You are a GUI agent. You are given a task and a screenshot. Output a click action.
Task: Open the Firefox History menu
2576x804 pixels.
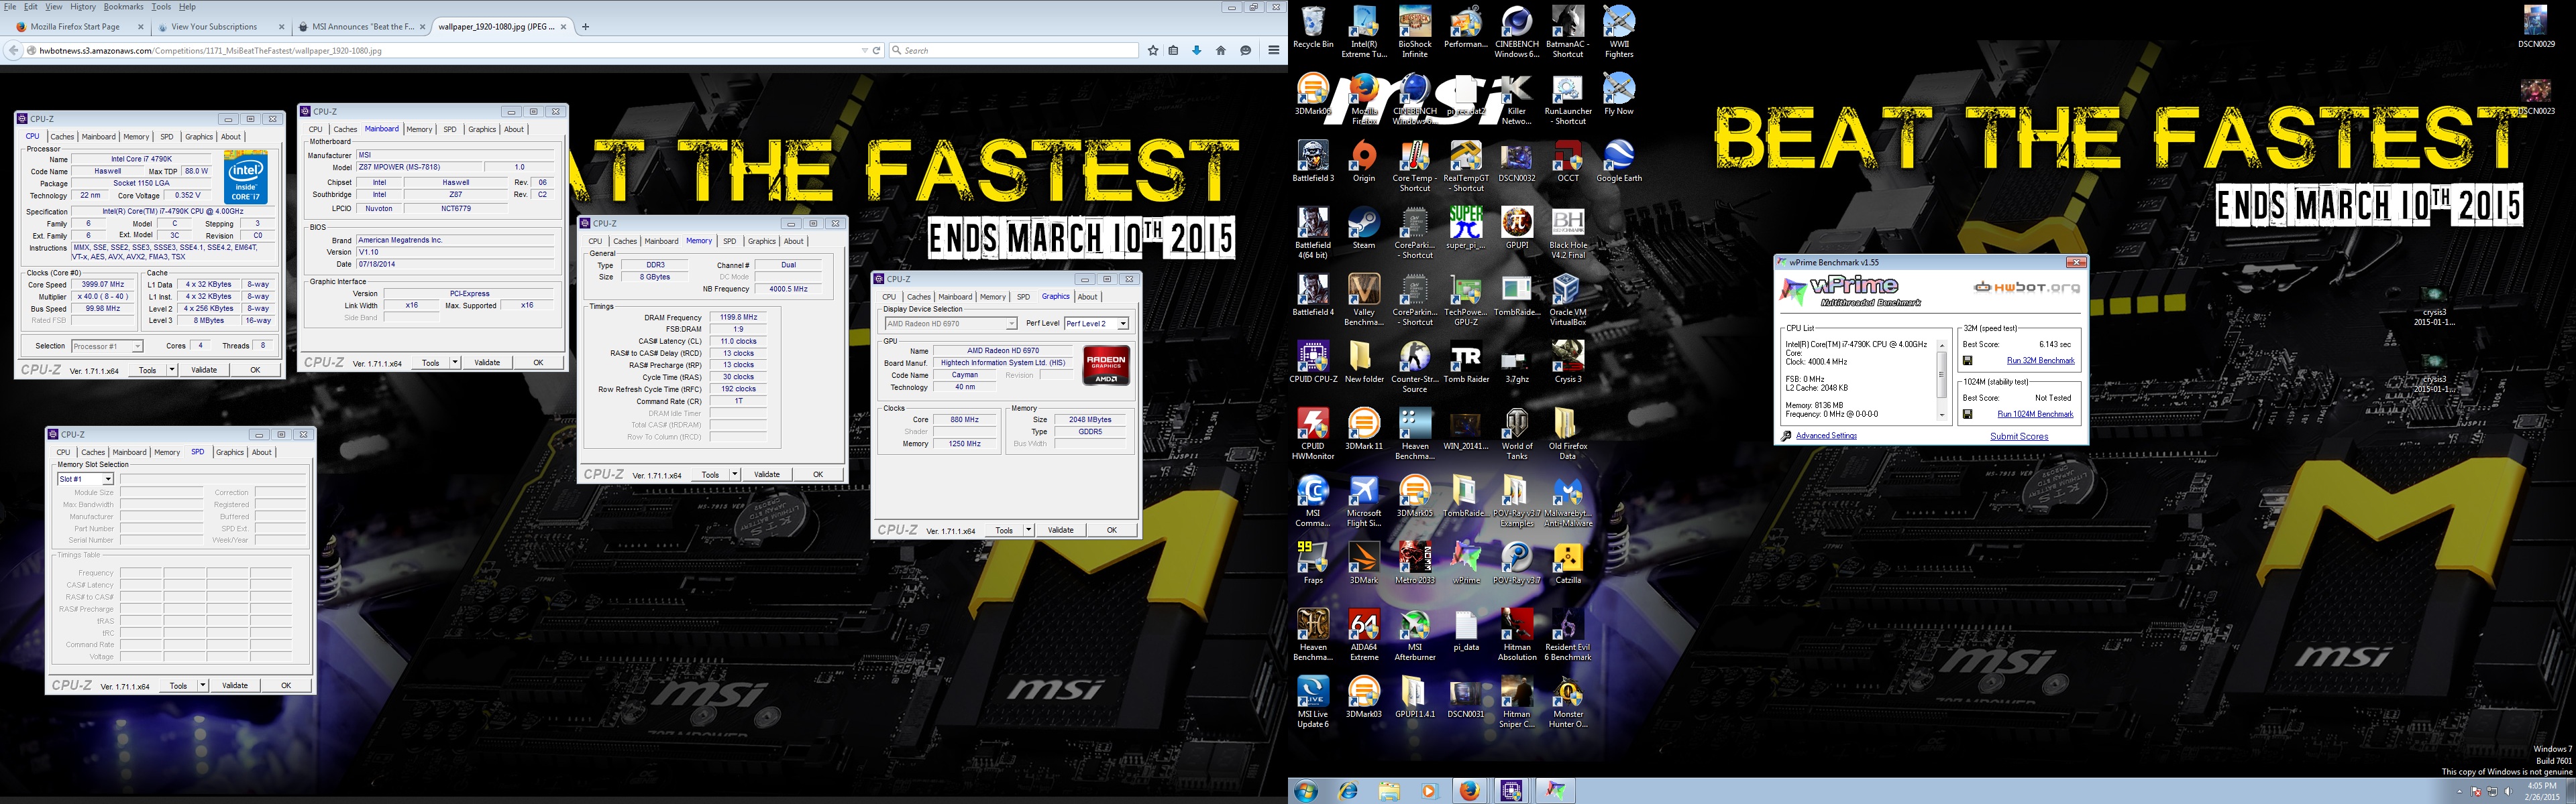point(83,6)
